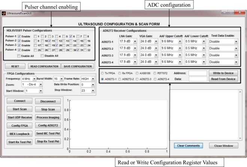Viewport: 247px width, 167px height.
Task: Click the MEX Loopback button
Action: (x=19, y=134)
